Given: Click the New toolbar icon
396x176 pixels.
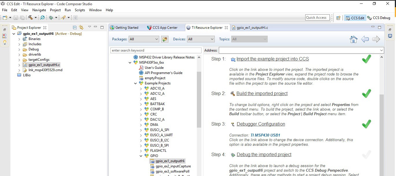Looking at the screenshot, I should click(x=5, y=18).
